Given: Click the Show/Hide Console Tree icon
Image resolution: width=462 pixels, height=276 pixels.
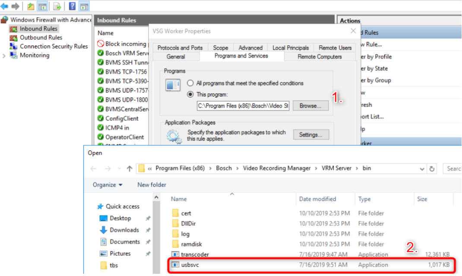Looking at the screenshot, I should pos(43,6).
